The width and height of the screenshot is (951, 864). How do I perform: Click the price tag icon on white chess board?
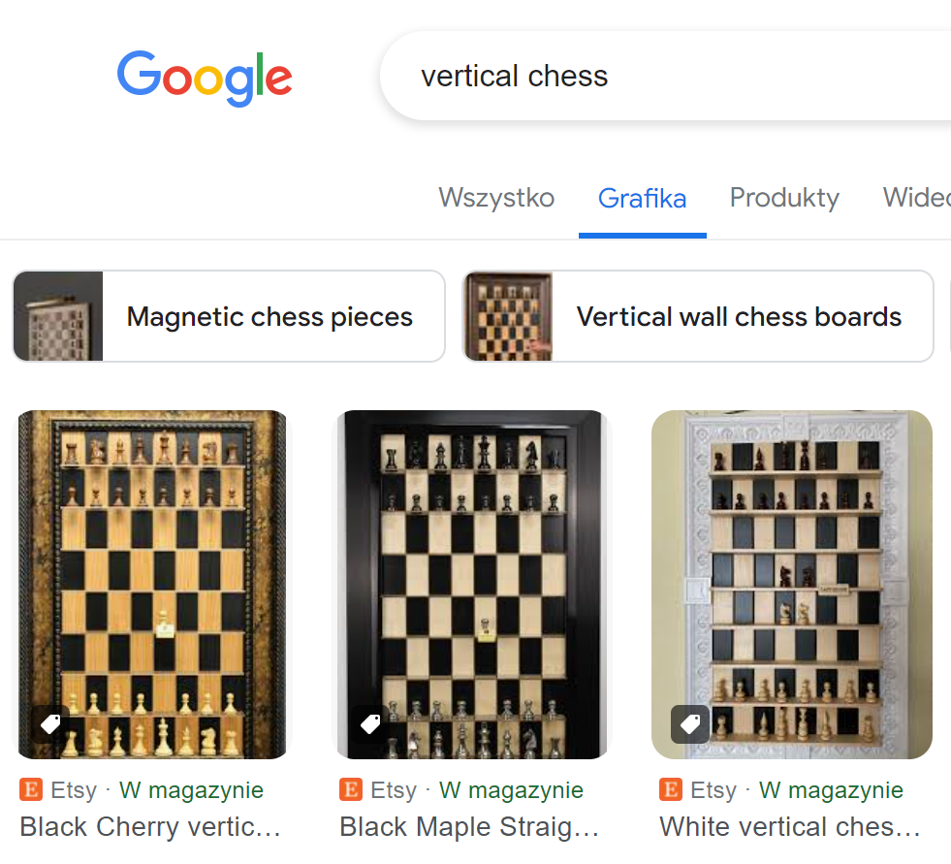click(689, 723)
